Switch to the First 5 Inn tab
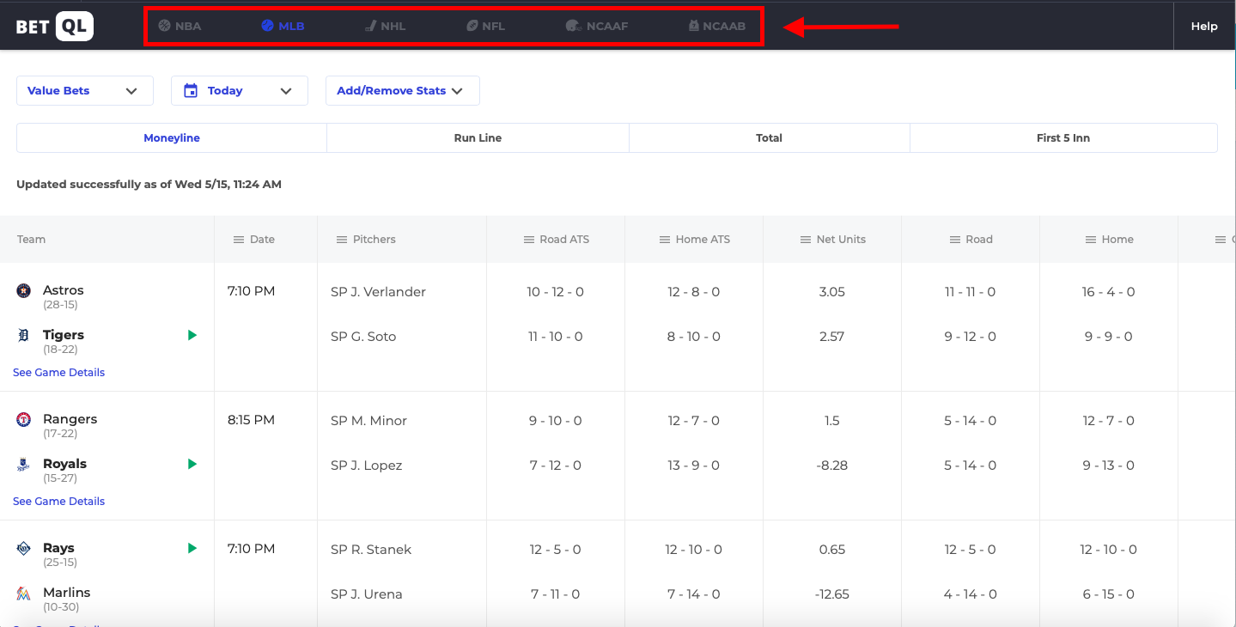1236x627 pixels. (x=1063, y=137)
